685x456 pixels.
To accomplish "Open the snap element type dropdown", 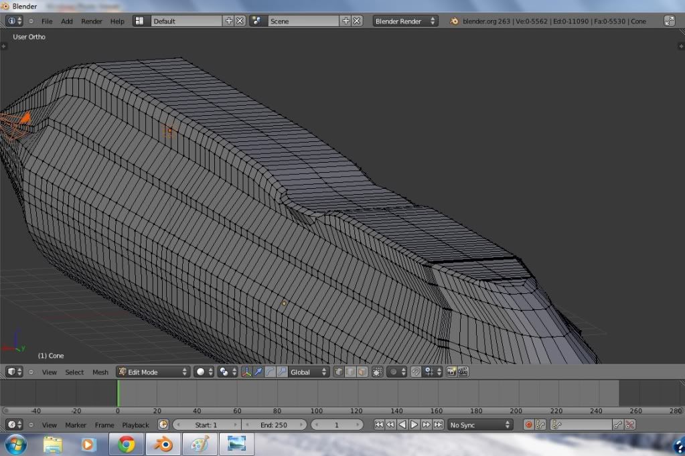I will tap(433, 372).
